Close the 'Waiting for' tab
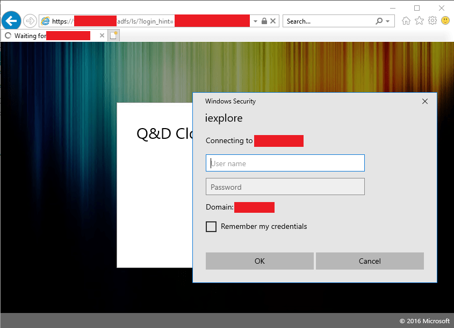 pos(102,35)
